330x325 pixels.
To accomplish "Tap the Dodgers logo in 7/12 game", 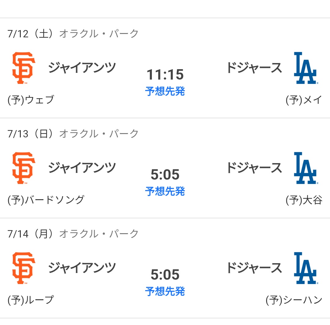I will (x=306, y=68).
